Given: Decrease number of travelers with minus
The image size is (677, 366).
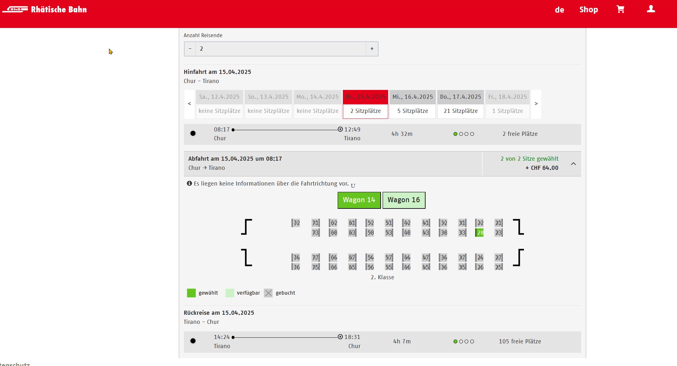Looking at the screenshot, I should 190,49.
